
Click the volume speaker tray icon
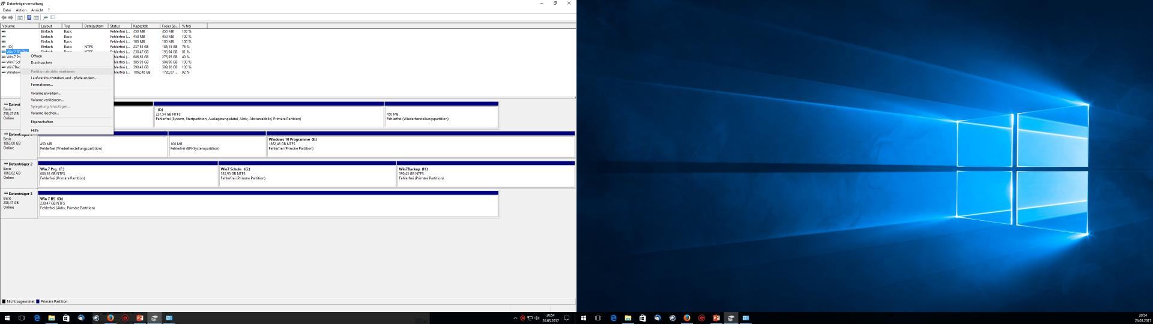[536, 318]
